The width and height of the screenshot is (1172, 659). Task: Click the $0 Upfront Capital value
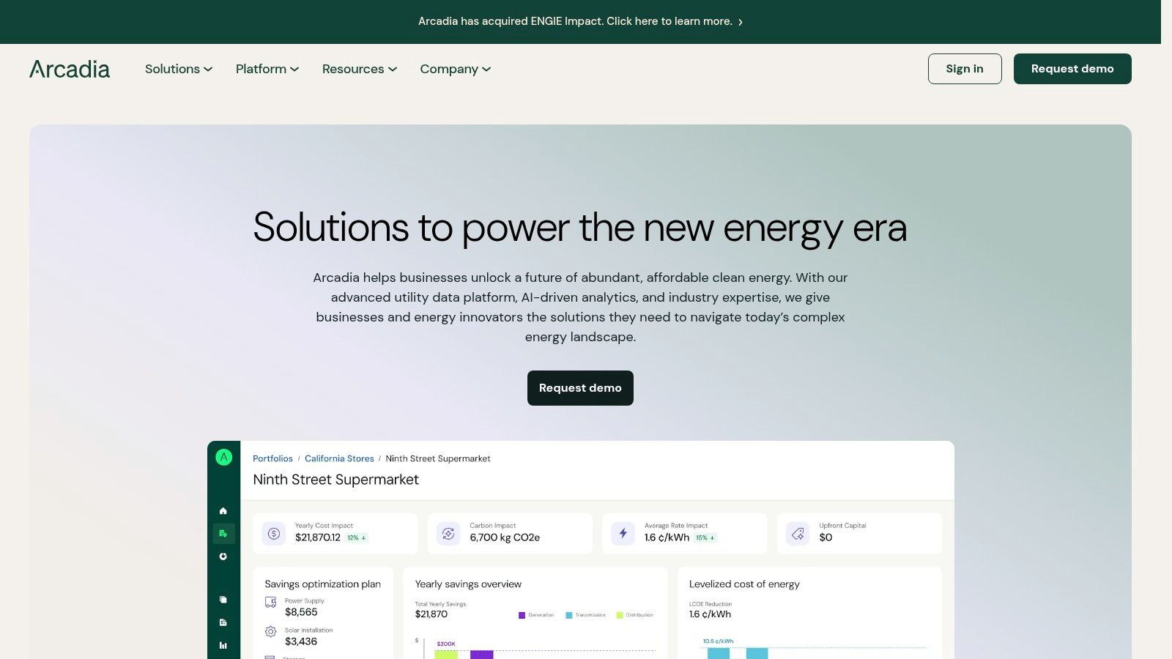point(826,537)
